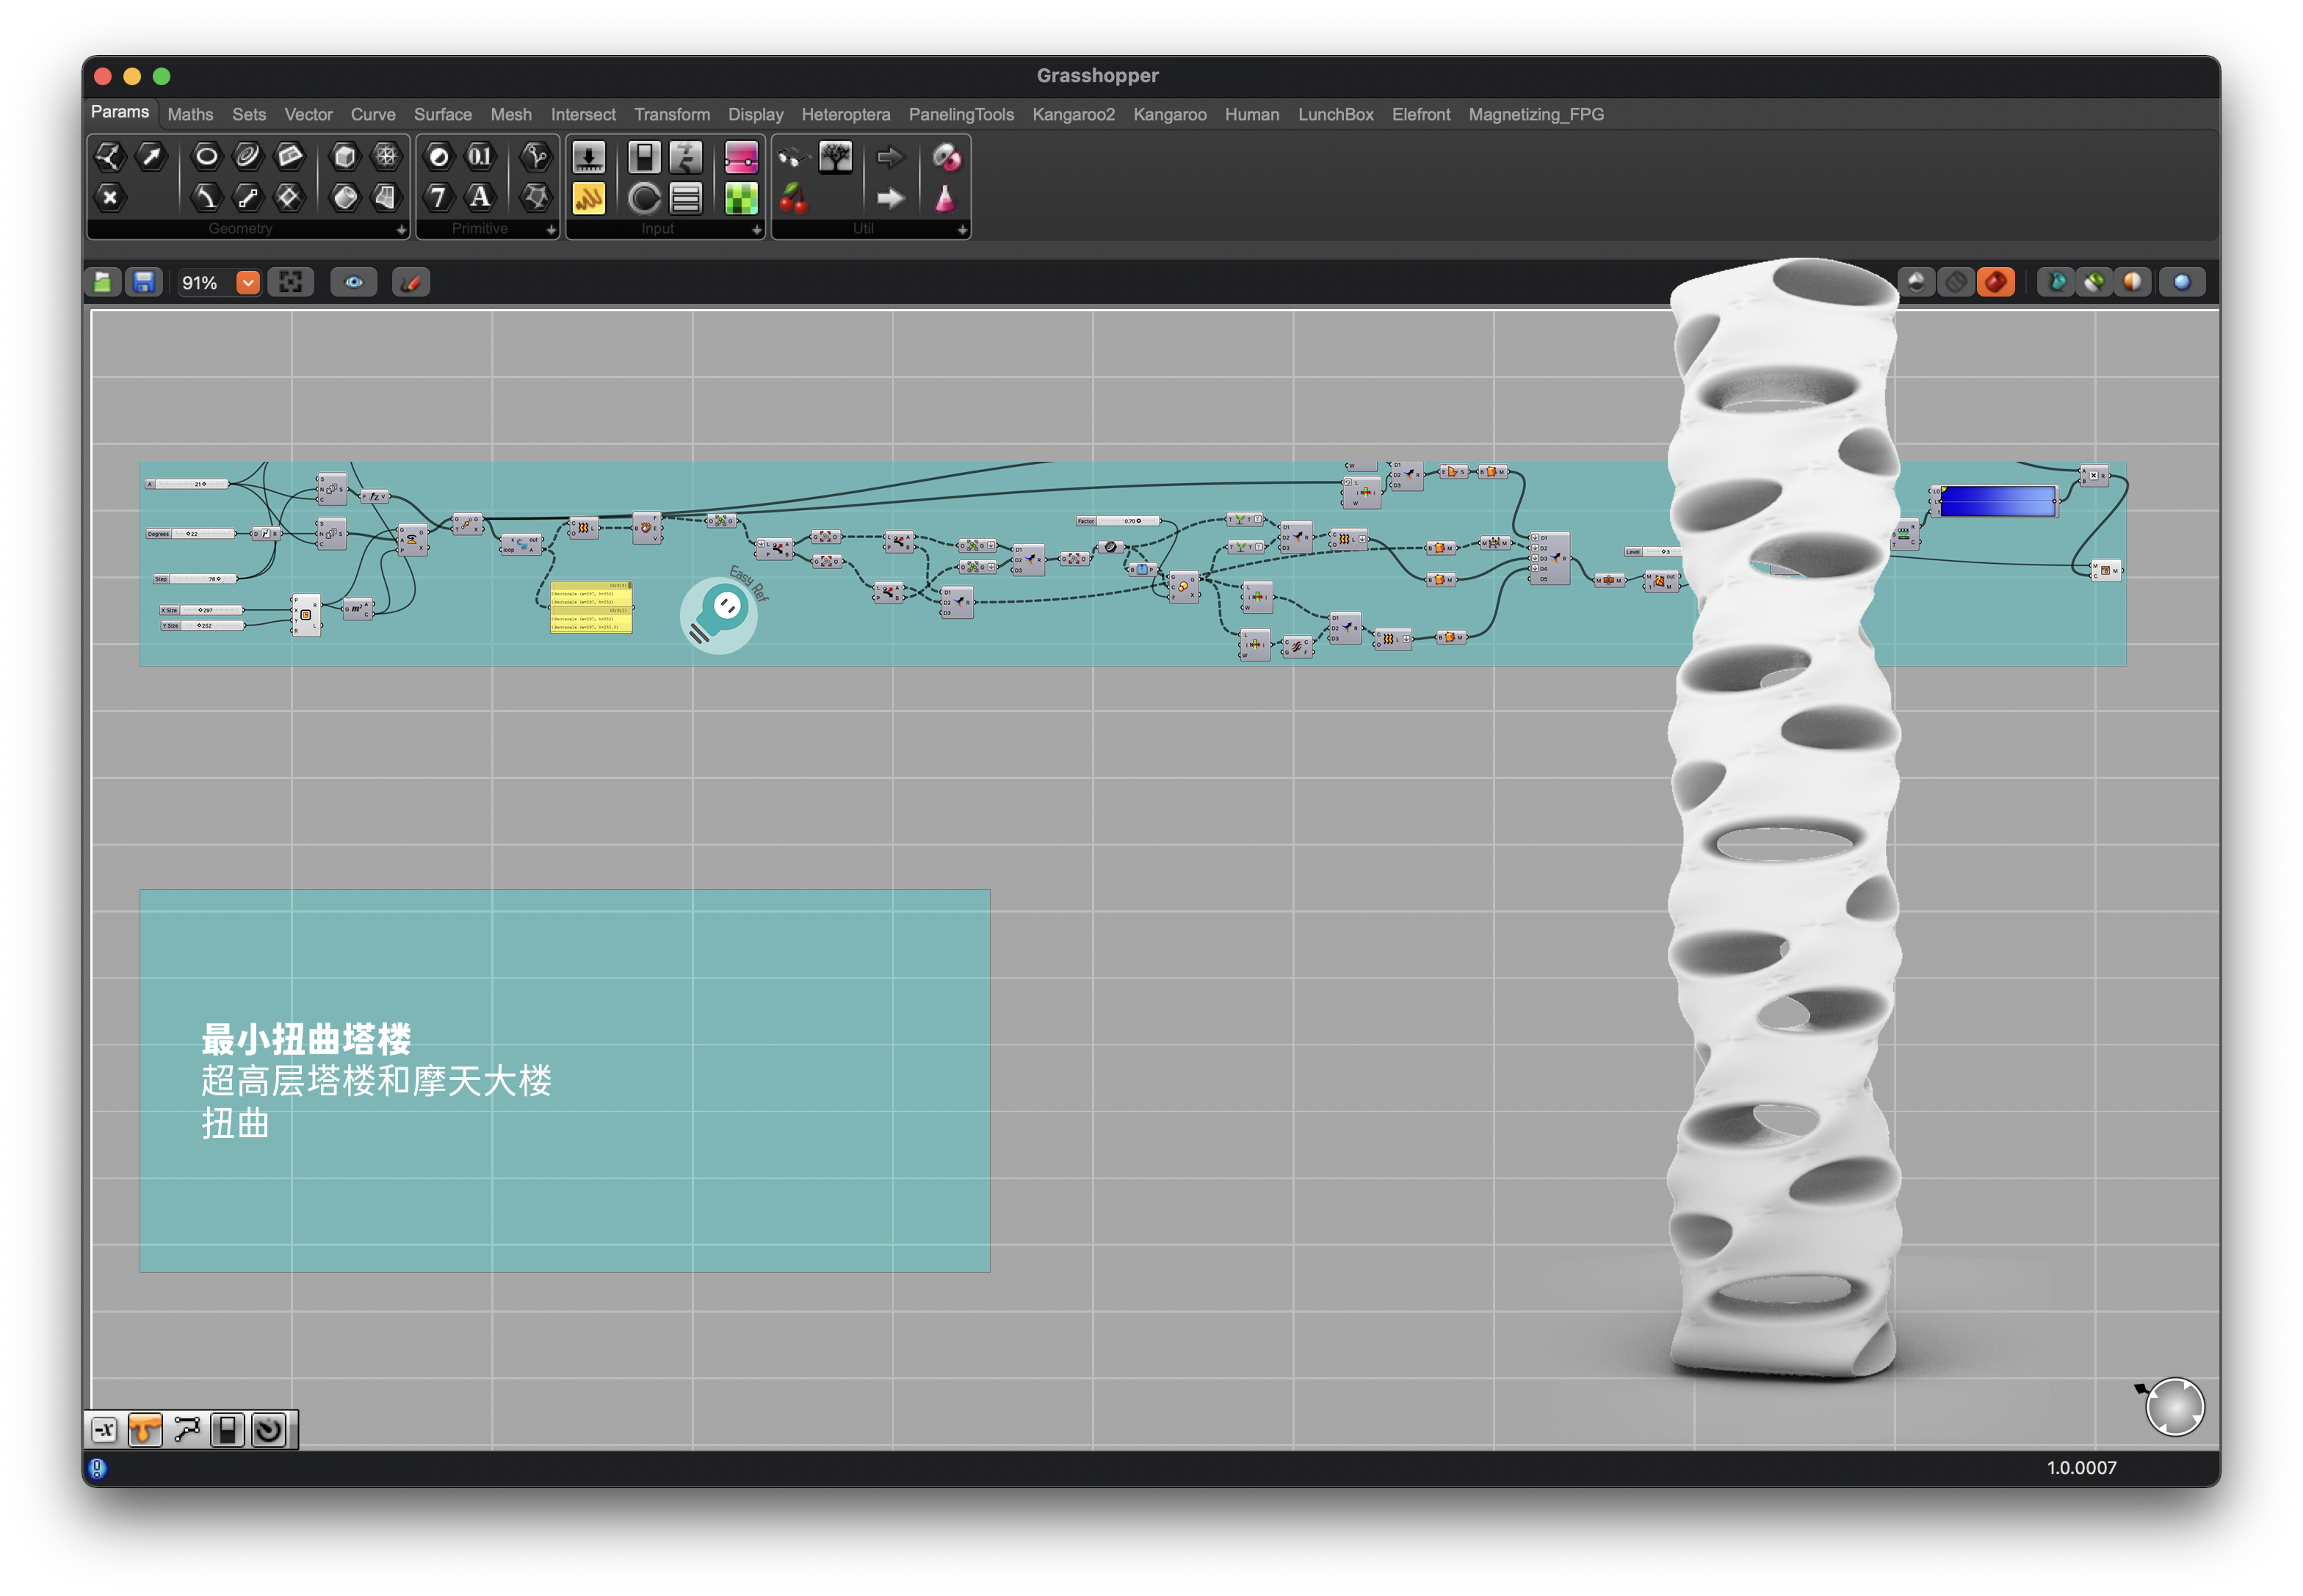2303x1596 pixels.
Task: Open the 91% zoom dropdown arrow
Action: 247,283
